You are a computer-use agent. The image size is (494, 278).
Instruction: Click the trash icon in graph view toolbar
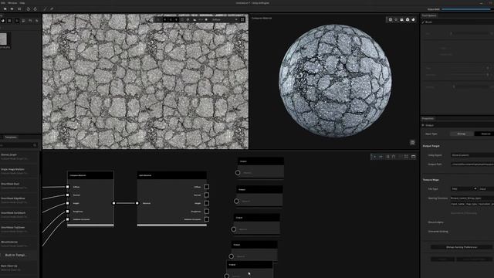(394, 157)
